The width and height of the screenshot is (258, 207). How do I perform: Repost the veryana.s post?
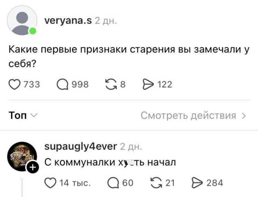[109, 85]
